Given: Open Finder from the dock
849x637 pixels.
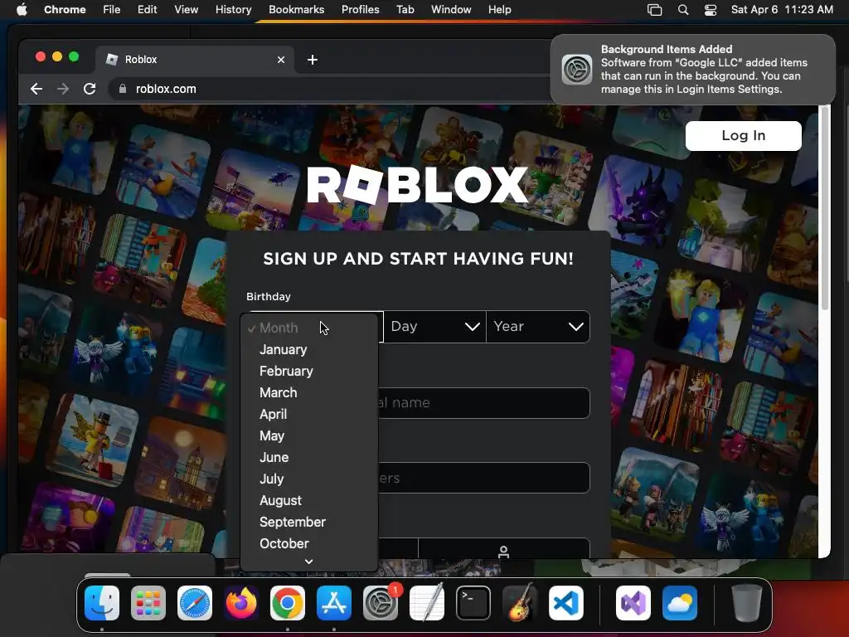Looking at the screenshot, I should click(x=102, y=603).
